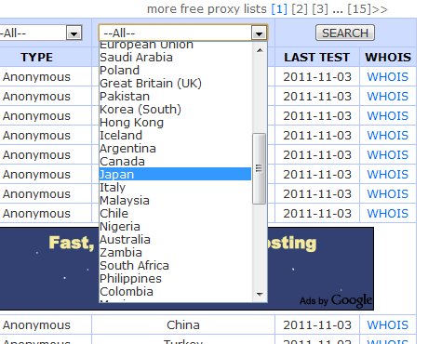The height and width of the screenshot is (344, 428).
Task: Select highlighted Japan option
Action: pos(175,174)
